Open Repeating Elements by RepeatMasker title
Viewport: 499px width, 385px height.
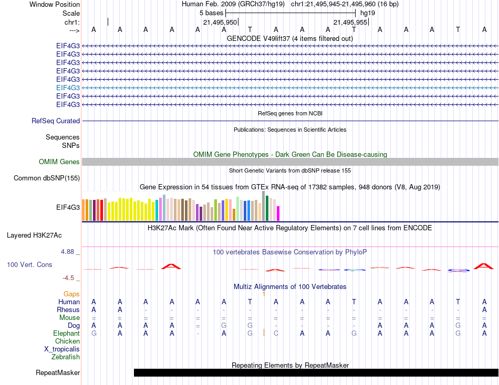coord(290,365)
